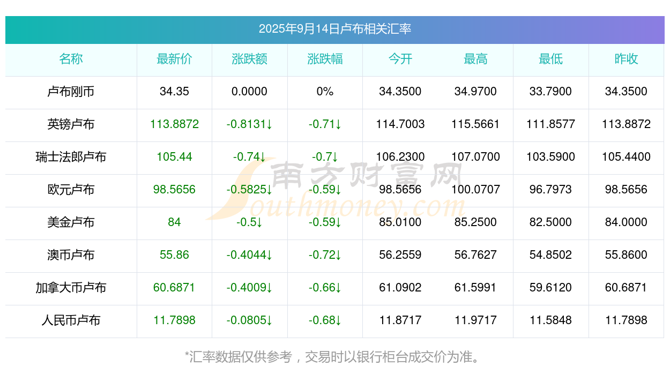This screenshot has height=374, width=670.
Task: Click change percent -0.59↓ for 美金卢布
Action: (x=325, y=222)
